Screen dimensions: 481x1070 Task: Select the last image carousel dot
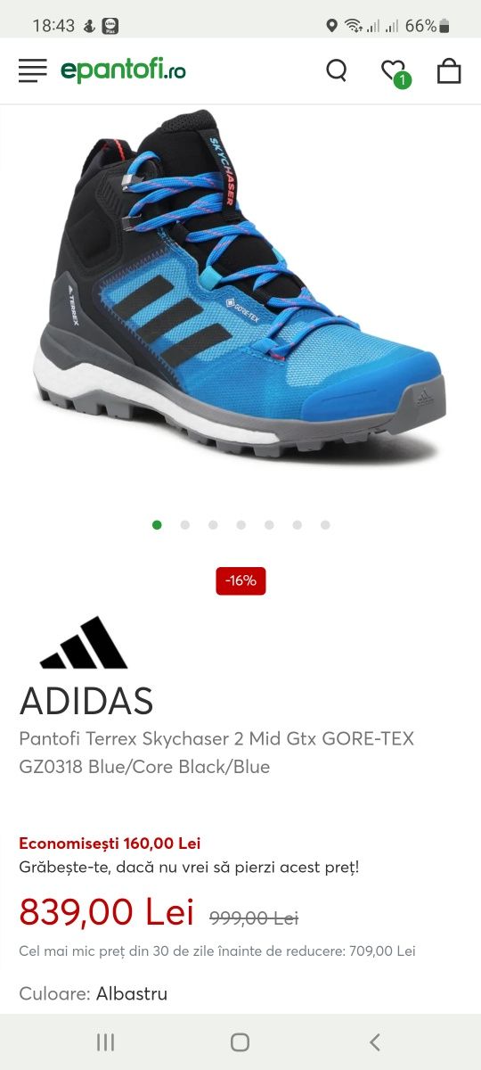click(325, 525)
